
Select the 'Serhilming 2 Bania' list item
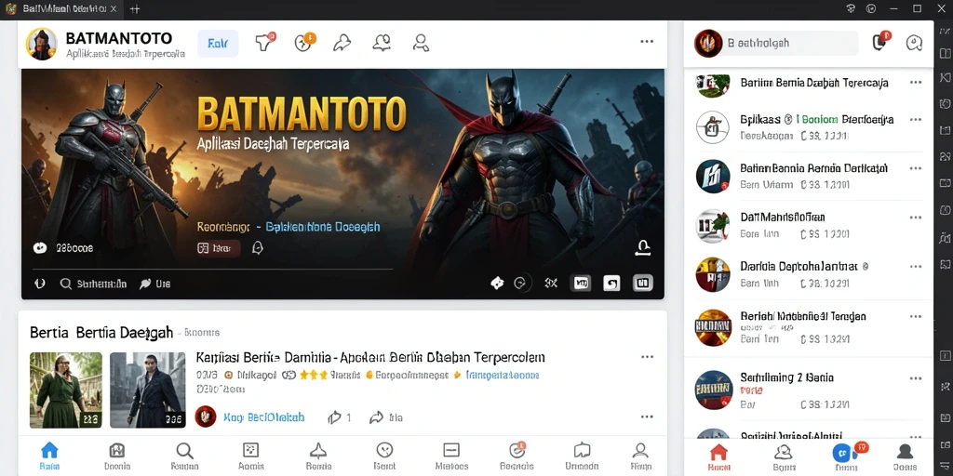point(809,390)
